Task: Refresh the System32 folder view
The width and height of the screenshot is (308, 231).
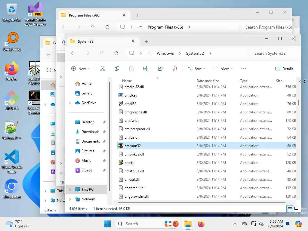Action: tap(116, 53)
